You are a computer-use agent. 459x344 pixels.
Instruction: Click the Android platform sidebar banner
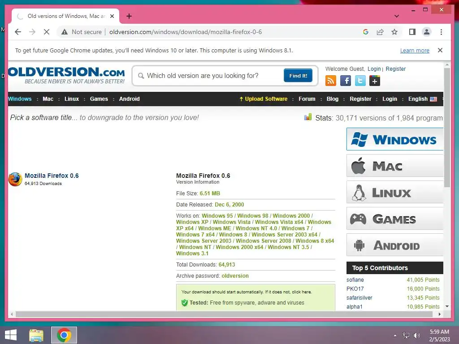(395, 245)
